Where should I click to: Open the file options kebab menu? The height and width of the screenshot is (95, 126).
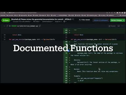(122, 26)
